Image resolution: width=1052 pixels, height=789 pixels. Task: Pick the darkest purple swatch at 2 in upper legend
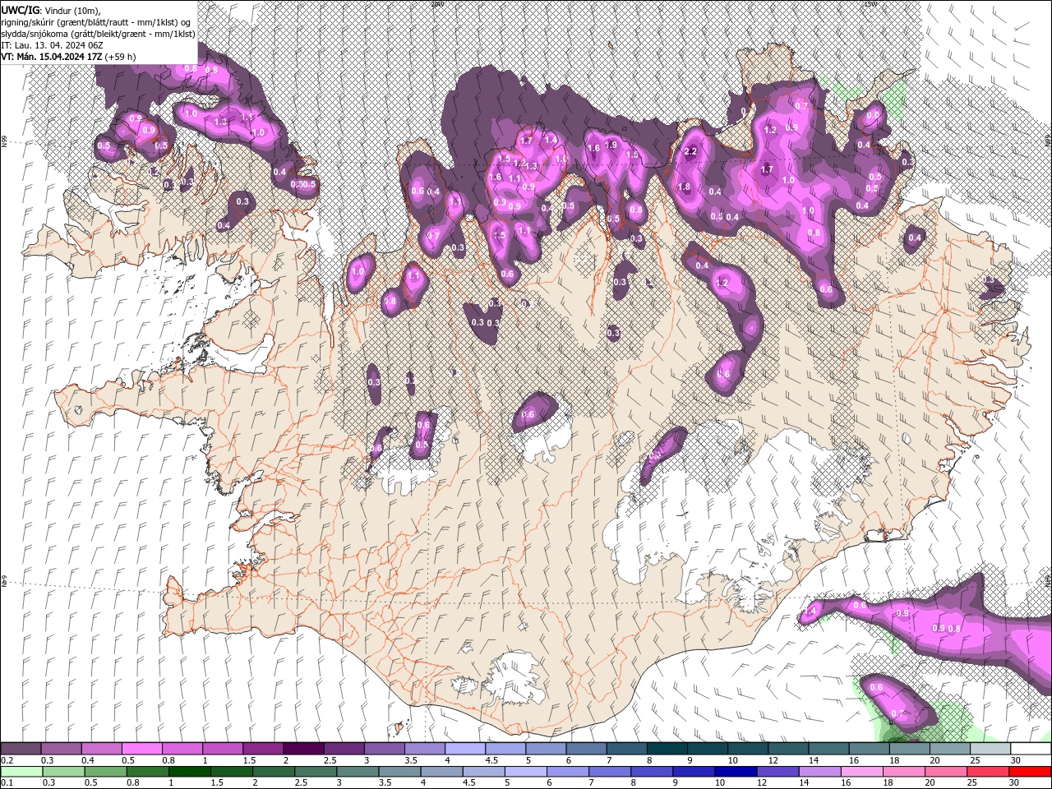[x=303, y=749]
